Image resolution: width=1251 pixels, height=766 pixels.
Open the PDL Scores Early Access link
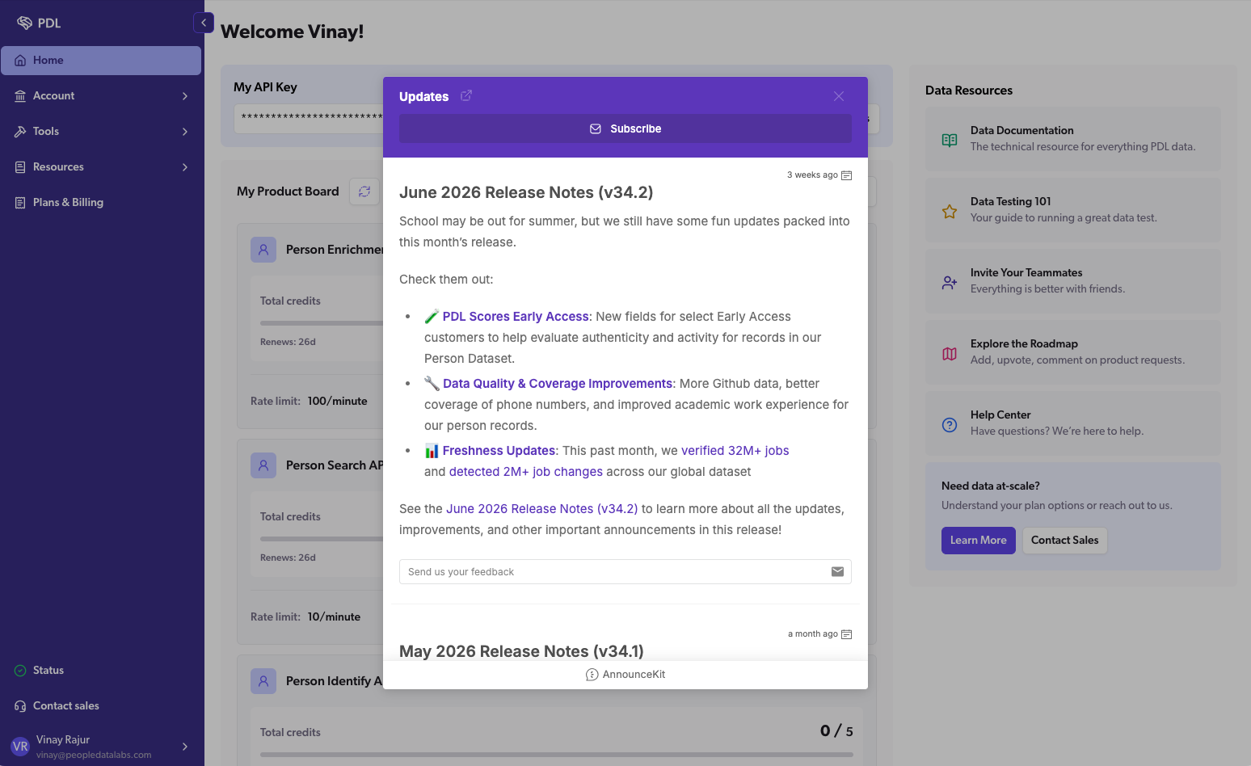[516, 317]
